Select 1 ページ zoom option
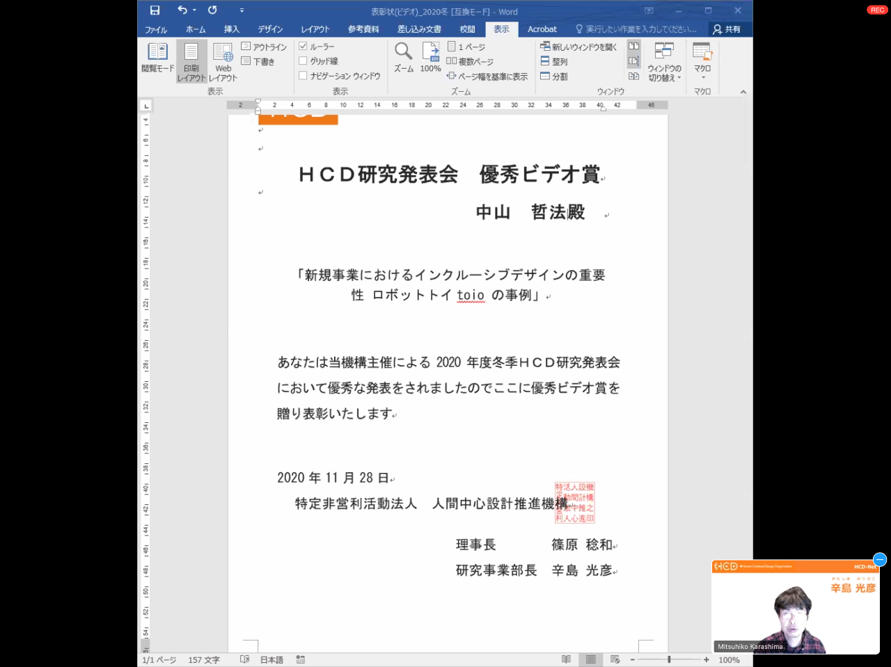The image size is (891, 667). pos(466,47)
